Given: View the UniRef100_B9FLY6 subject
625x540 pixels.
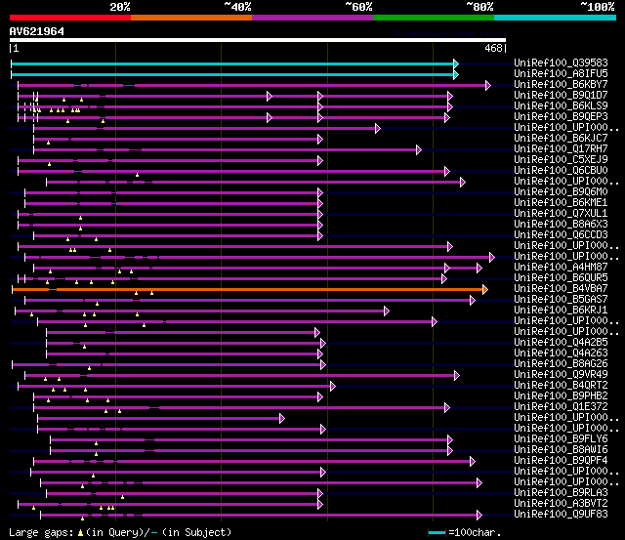Looking at the screenshot, I should click(x=561, y=438).
